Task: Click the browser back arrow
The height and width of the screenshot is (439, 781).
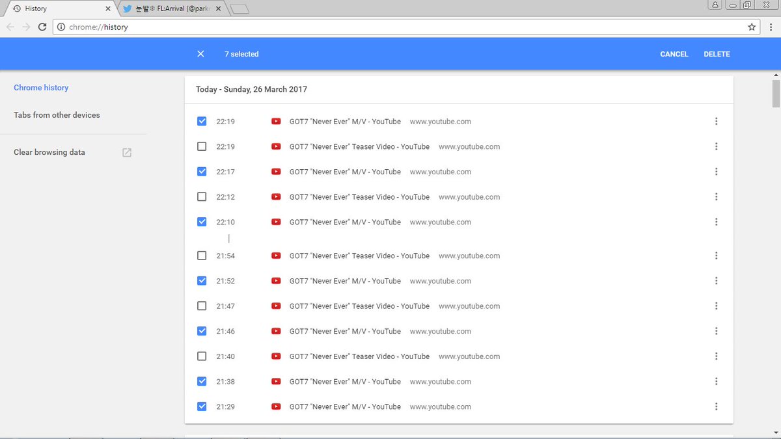Action: coord(10,27)
